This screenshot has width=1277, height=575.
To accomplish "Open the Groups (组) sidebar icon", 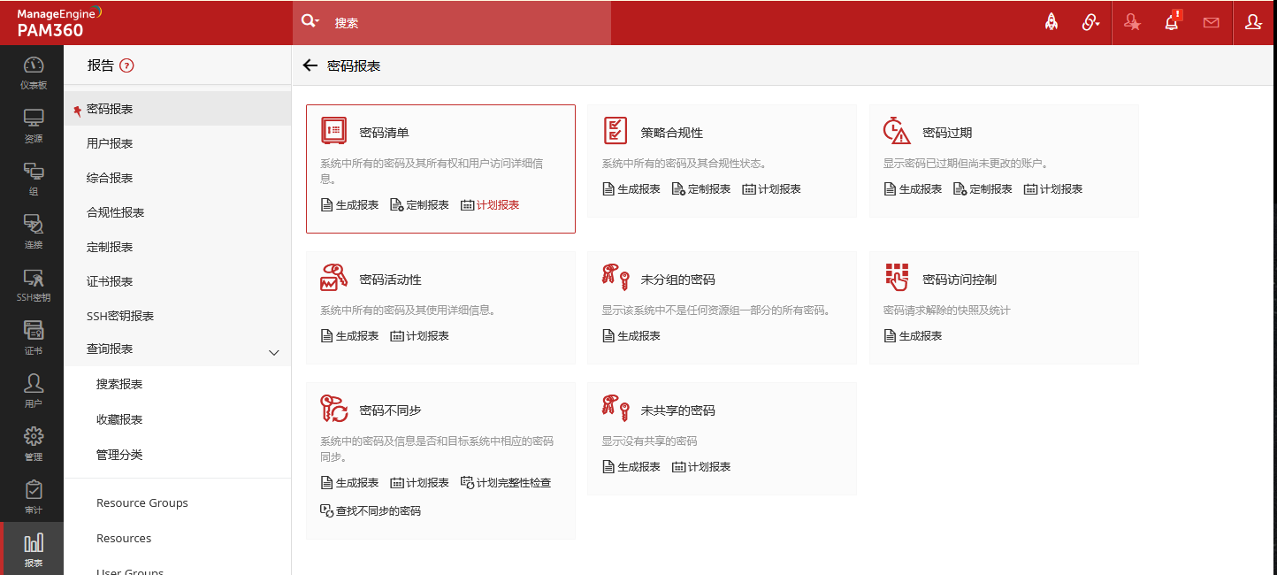I will 33,179.
